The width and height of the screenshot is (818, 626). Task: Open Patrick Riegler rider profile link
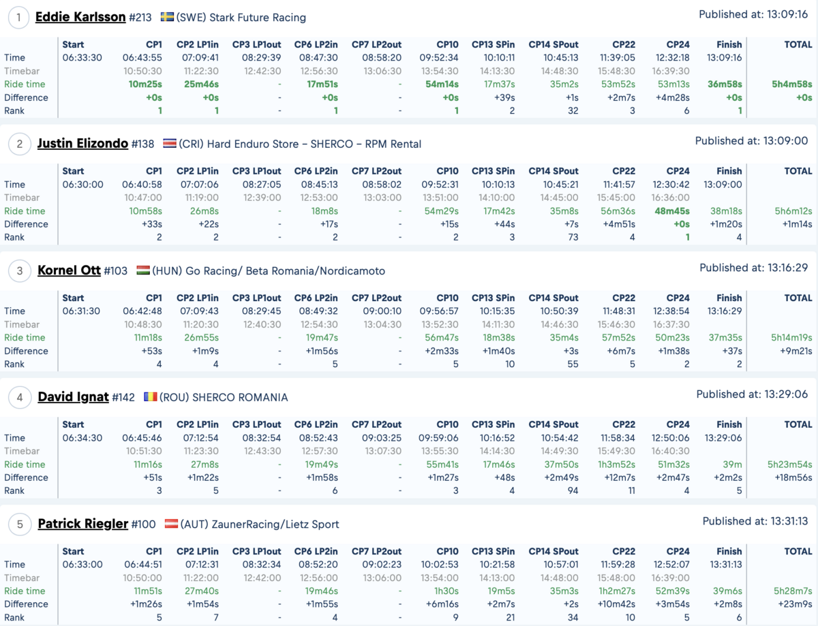point(82,524)
